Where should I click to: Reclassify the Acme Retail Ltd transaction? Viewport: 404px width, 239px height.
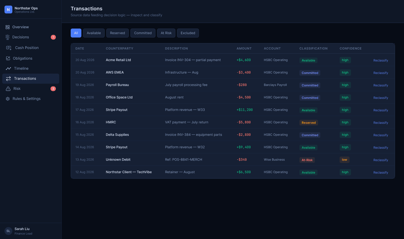(381, 60)
